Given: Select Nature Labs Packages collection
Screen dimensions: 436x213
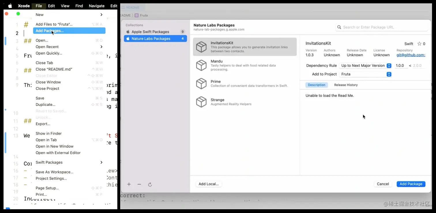Looking at the screenshot, I should (x=155, y=39).
